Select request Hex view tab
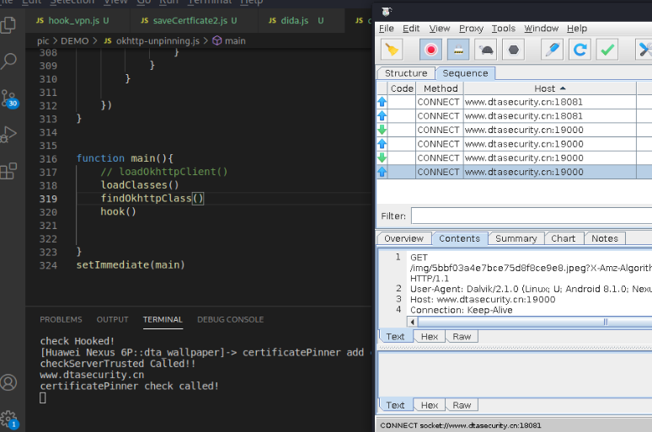Image resolution: width=652 pixels, height=432 pixels. [429, 336]
